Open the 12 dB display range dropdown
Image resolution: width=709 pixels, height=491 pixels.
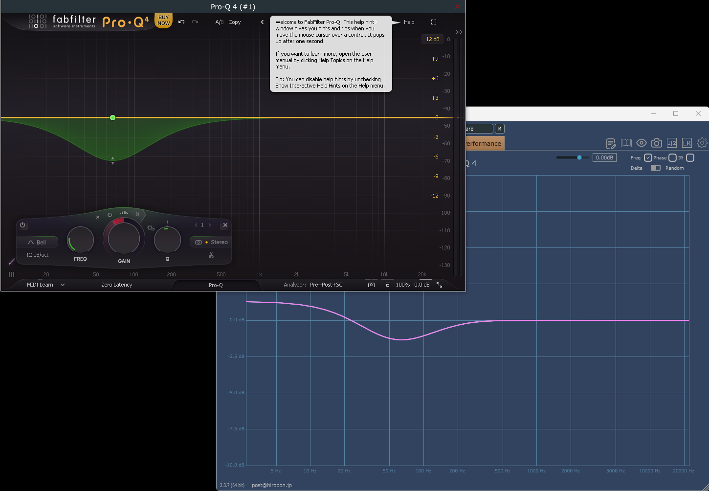point(432,39)
